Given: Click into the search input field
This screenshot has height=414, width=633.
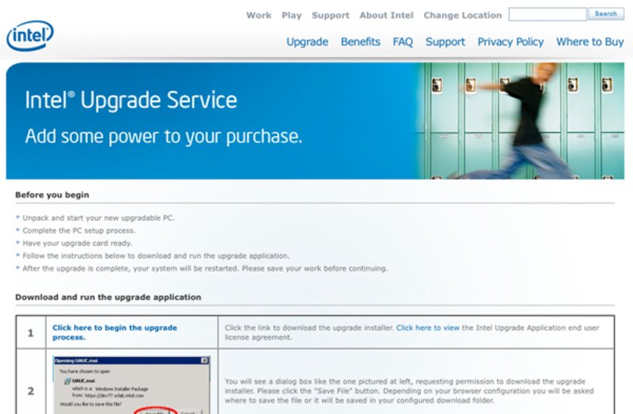Looking at the screenshot, I should point(548,14).
